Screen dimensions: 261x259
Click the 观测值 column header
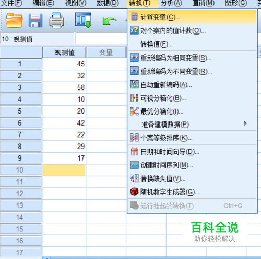click(64, 52)
